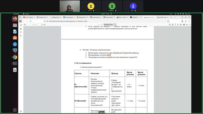203x114 pixels.
Task: Open the Firefox account icon
Action: (x=182, y=21)
